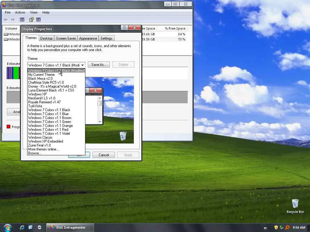
Task: Select Windows 7 Colors v1.1 Green
Action: (x=56, y=122)
